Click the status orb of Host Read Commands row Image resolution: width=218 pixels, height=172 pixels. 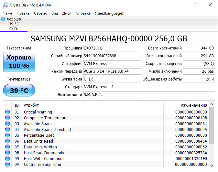(x=7, y=153)
